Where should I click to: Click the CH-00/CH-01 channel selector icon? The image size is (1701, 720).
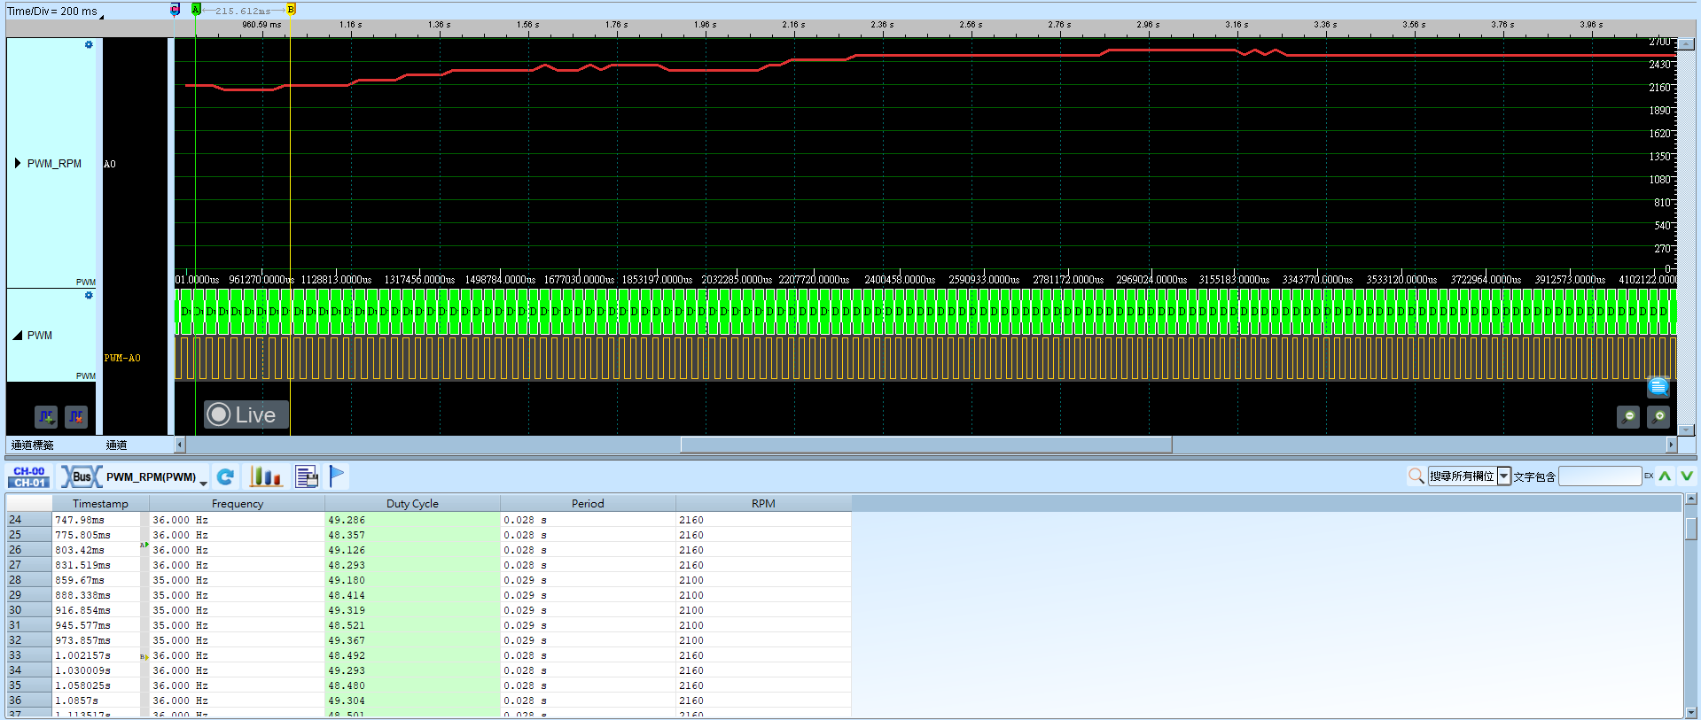click(29, 476)
